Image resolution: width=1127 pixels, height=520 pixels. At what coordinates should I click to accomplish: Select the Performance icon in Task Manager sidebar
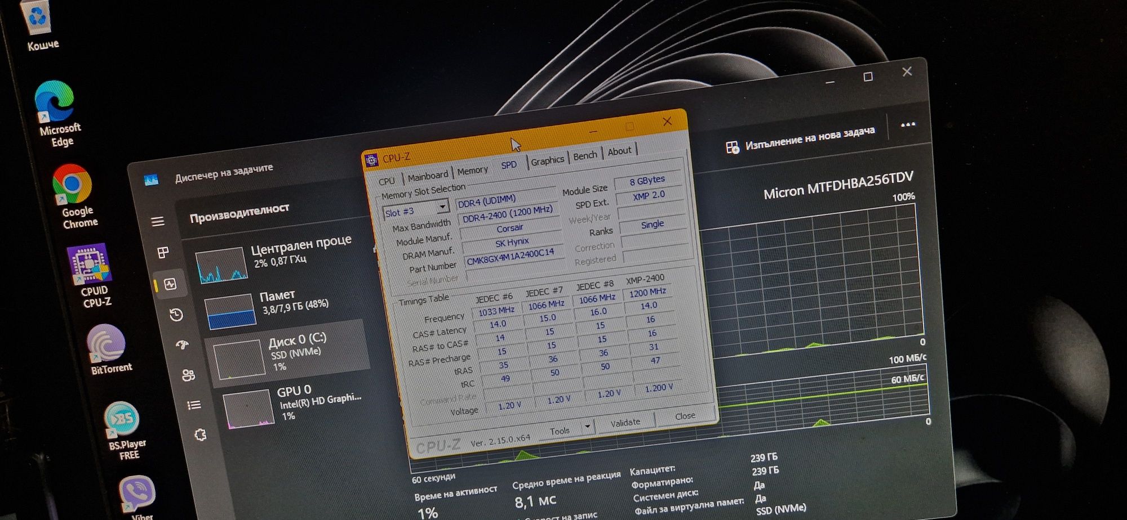tap(170, 284)
